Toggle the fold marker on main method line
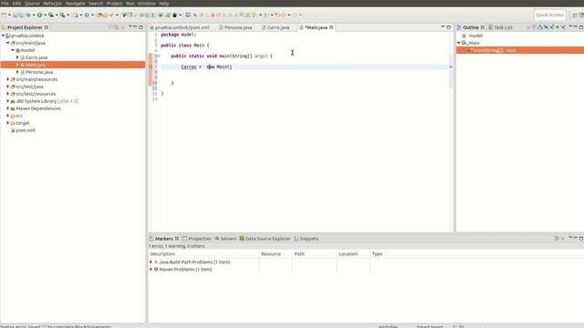 [159, 56]
